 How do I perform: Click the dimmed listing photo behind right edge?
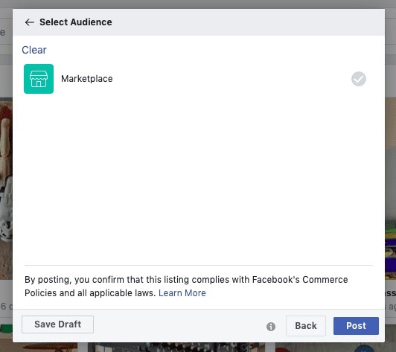click(x=391, y=188)
